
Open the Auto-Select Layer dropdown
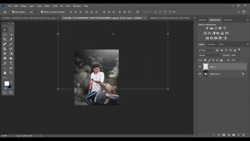click(33, 12)
